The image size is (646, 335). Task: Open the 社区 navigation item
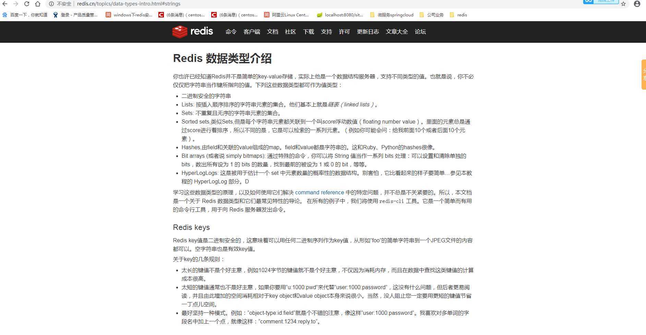tap(290, 31)
